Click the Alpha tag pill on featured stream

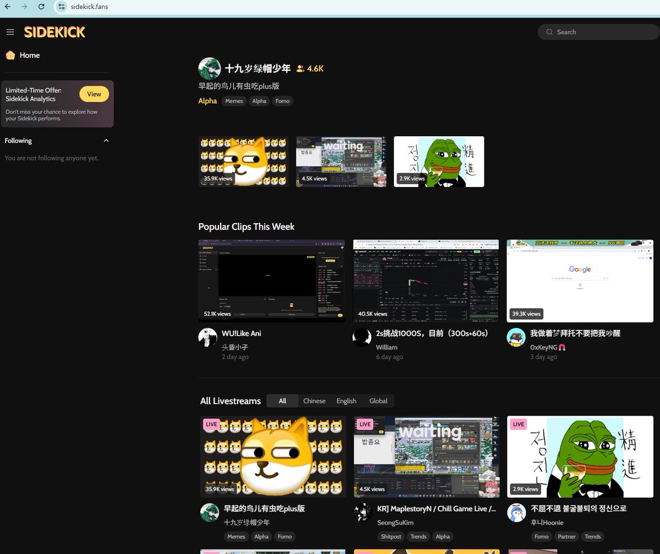click(x=259, y=101)
